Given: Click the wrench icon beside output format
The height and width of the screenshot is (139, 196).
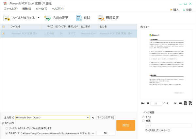Looking at the screenshot, I should (93, 117).
